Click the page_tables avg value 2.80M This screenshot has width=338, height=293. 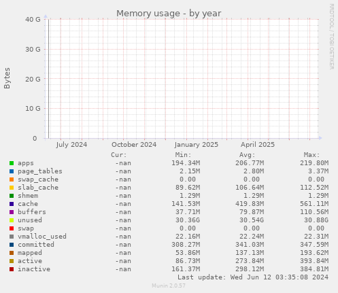(254, 171)
